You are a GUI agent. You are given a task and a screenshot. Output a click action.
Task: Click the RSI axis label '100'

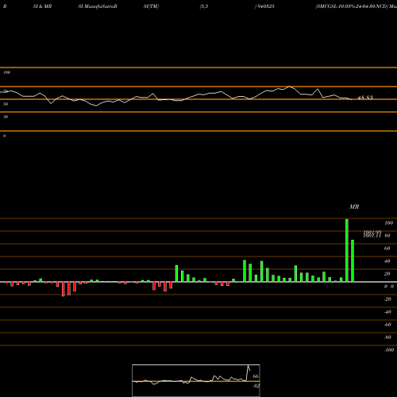pyautogui.click(x=6, y=72)
